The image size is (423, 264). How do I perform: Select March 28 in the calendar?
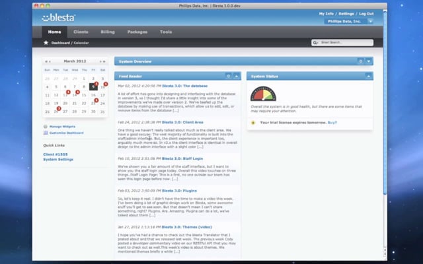(75, 112)
